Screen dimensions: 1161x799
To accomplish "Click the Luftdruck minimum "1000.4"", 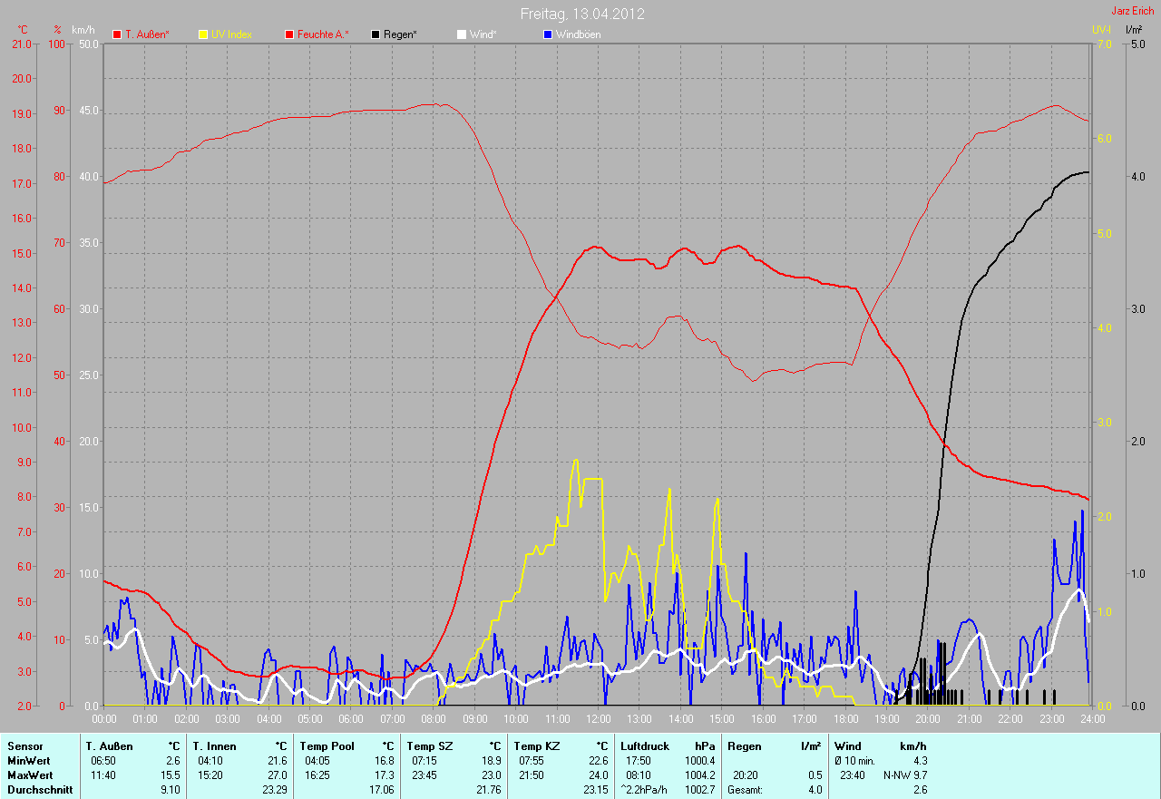I will (699, 761).
